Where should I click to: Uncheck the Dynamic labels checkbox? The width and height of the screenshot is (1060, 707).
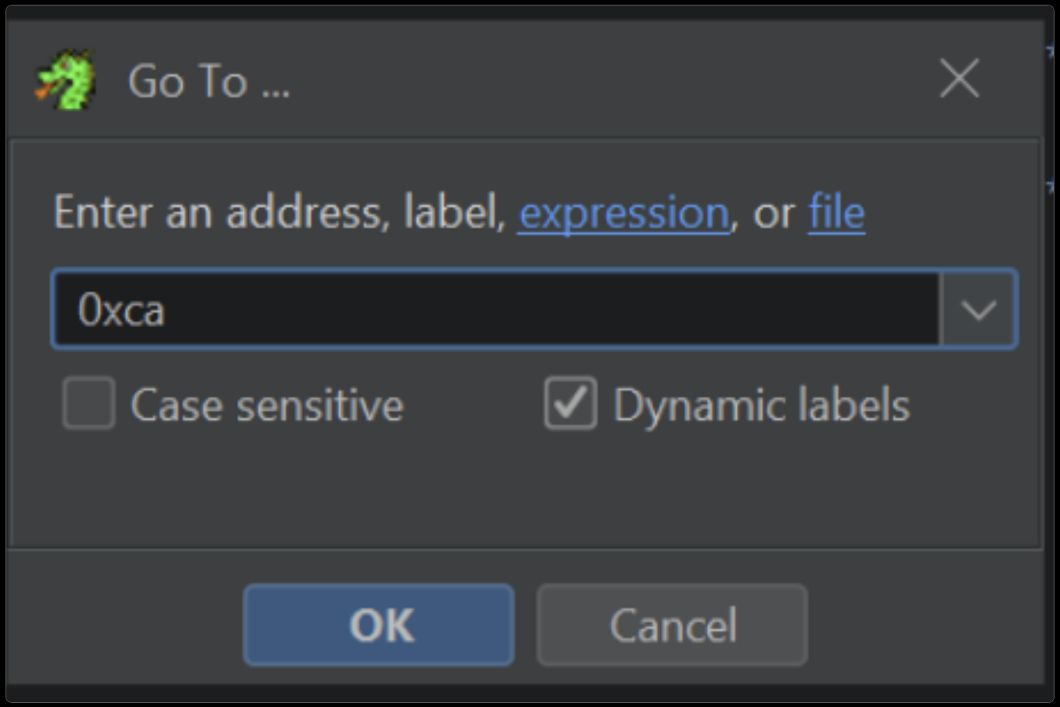pyautogui.click(x=571, y=403)
